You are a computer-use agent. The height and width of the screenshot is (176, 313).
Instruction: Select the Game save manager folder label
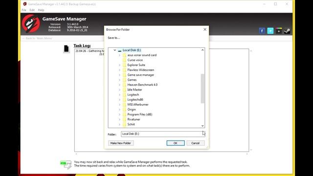pos(141,75)
